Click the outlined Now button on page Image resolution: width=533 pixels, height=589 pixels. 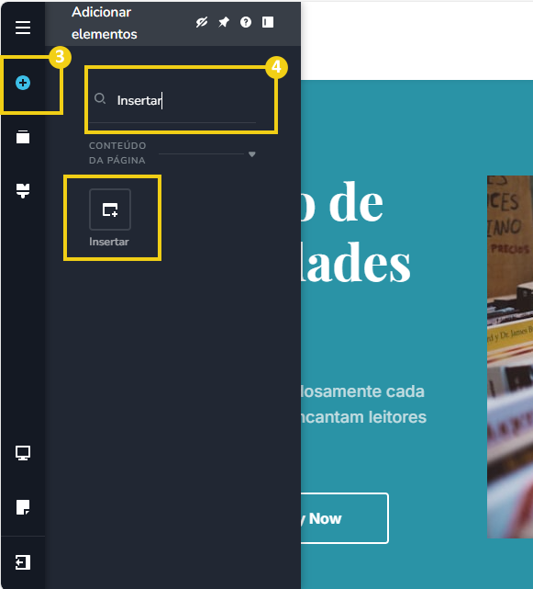click(x=344, y=518)
